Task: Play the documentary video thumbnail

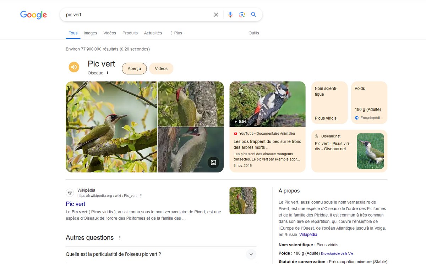Action: (x=267, y=104)
